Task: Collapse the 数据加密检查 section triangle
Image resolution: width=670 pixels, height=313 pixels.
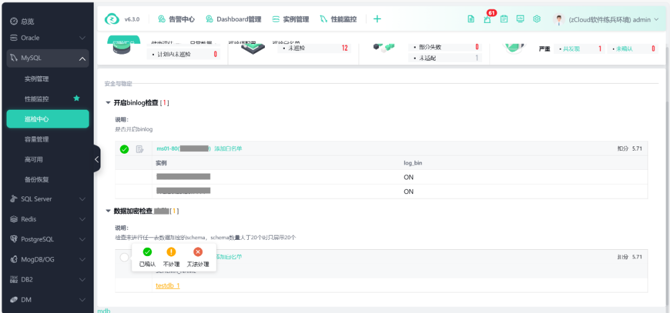Action: click(x=108, y=211)
